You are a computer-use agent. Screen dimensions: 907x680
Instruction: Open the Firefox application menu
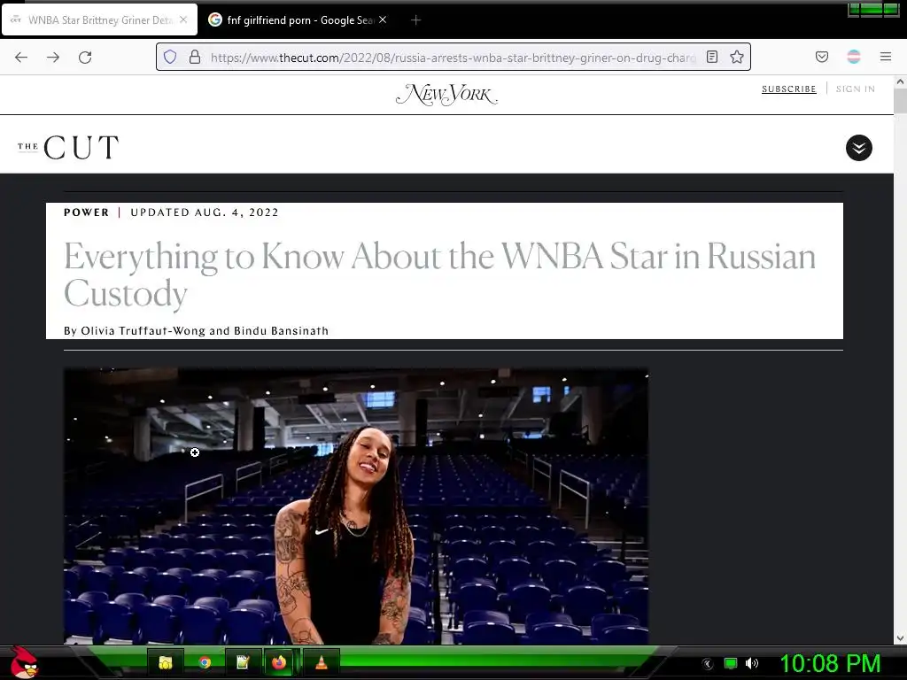(886, 57)
